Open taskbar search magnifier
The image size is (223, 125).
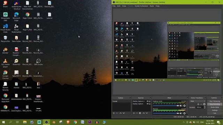[x=10, y=122]
